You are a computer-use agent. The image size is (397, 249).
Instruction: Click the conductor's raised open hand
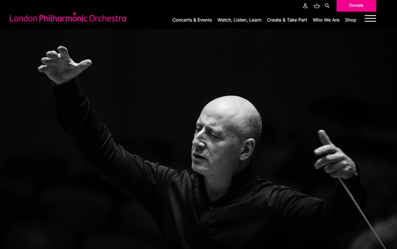click(63, 65)
